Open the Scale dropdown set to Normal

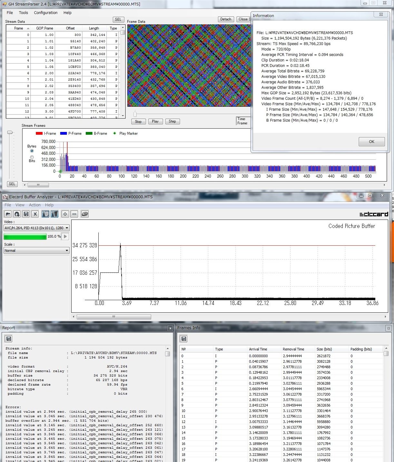click(36, 251)
